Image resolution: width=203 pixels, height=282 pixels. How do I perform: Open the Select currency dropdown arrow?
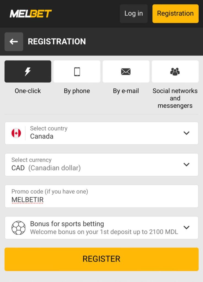[186, 165]
